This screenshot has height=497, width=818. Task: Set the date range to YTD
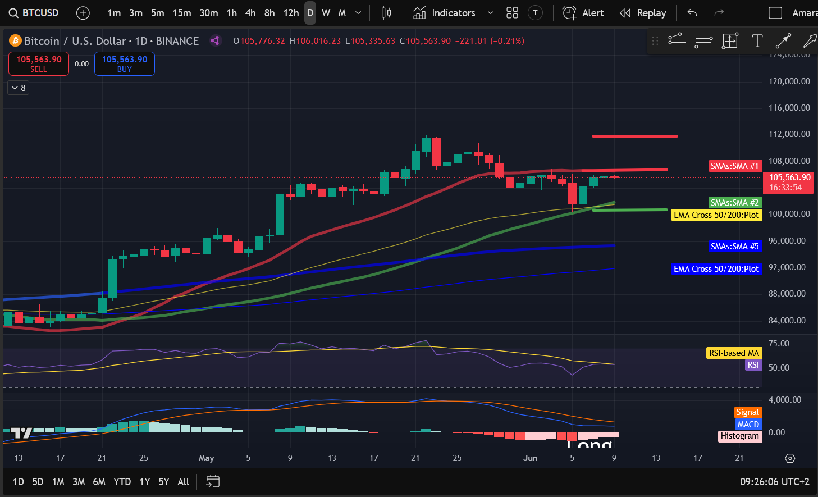click(122, 481)
